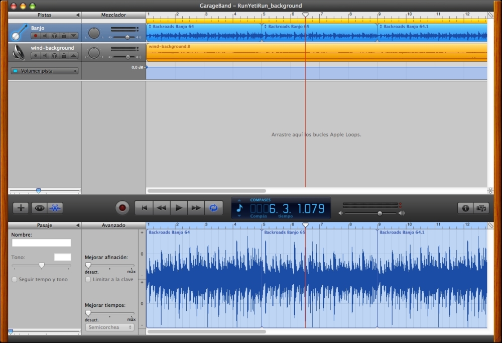This screenshot has width=502, height=343.
Task: Click the timeline grid ruler button at top right
Action: 490,15
